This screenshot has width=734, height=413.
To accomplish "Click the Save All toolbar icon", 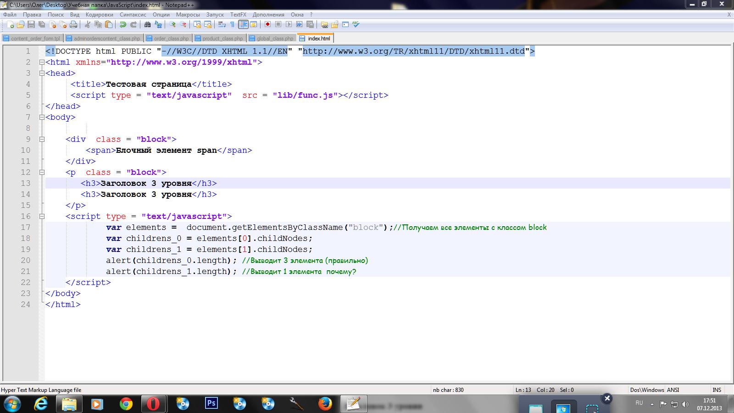I will 42,24.
